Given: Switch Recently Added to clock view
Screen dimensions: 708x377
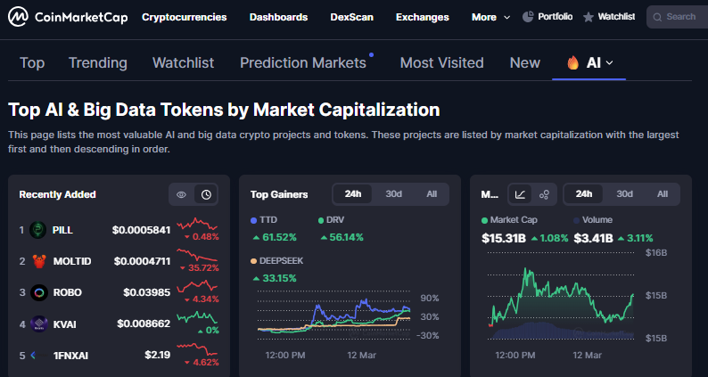Looking at the screenshot, I should (x=206, y=194).
